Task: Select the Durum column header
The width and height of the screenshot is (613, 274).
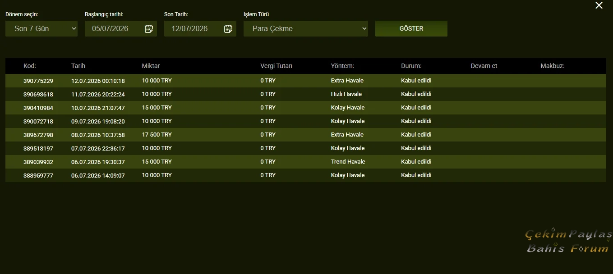Action: pos(411,66)
